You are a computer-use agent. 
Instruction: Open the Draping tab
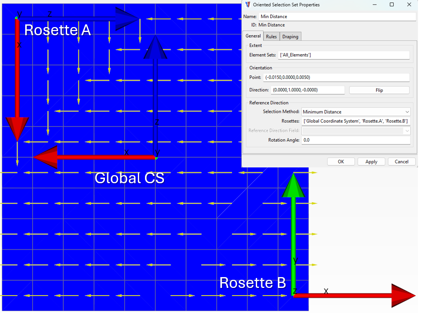pyautogui.click(x=290, y=36)
